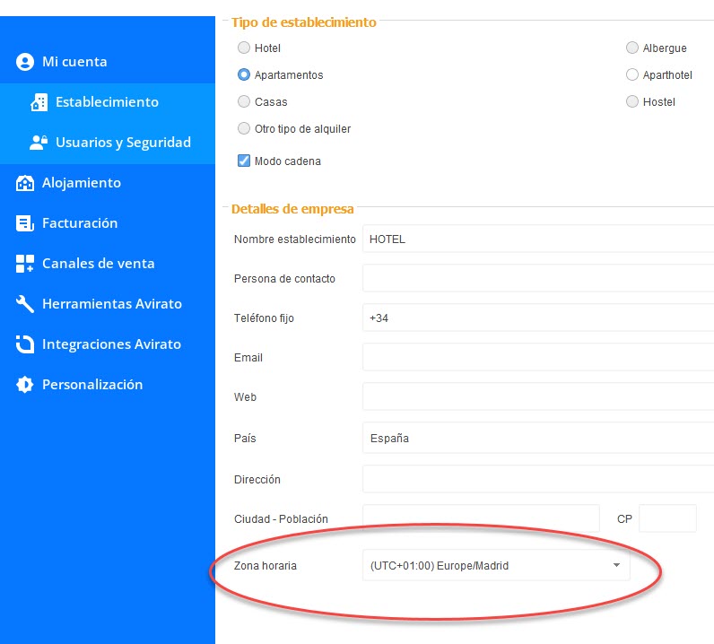The width and height of the screenshot is (714, 644).
Task: Uncheck the Modo cadena checkbox
Action: [244, 161]
